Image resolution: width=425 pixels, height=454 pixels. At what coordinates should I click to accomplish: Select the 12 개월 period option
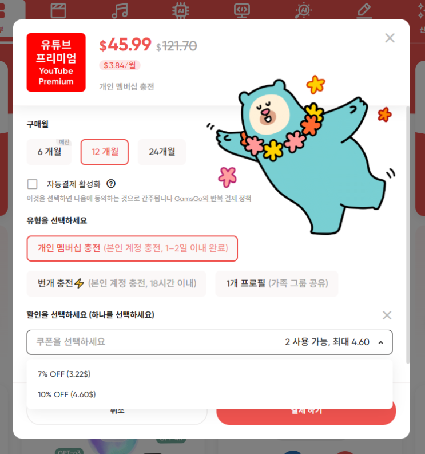pos(105,152)
